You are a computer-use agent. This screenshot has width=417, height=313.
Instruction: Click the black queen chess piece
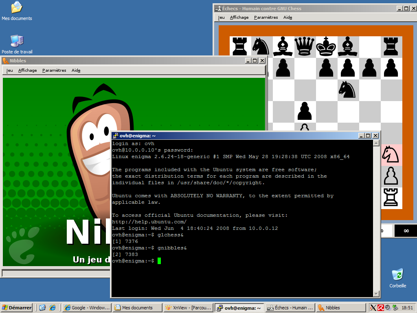point(305,46)
